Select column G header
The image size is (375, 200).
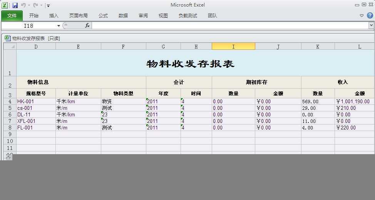[x=163, y=47]
